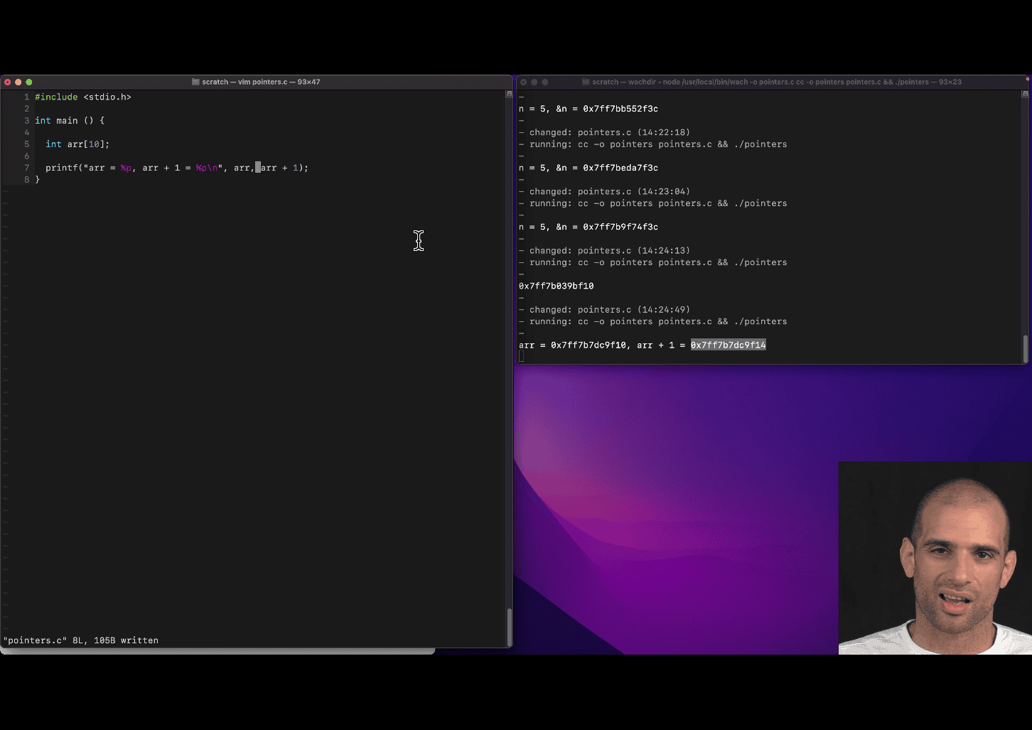Click the vim window title bar text
This screenshot has width=1032, height=730.
[x=261, y=82]
